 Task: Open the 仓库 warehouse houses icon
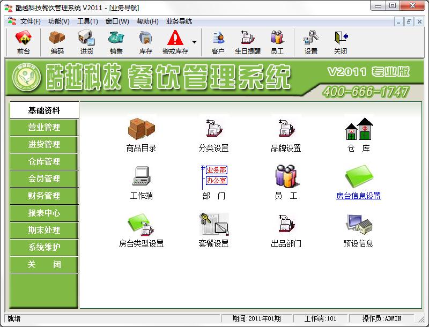click(359, 129)
